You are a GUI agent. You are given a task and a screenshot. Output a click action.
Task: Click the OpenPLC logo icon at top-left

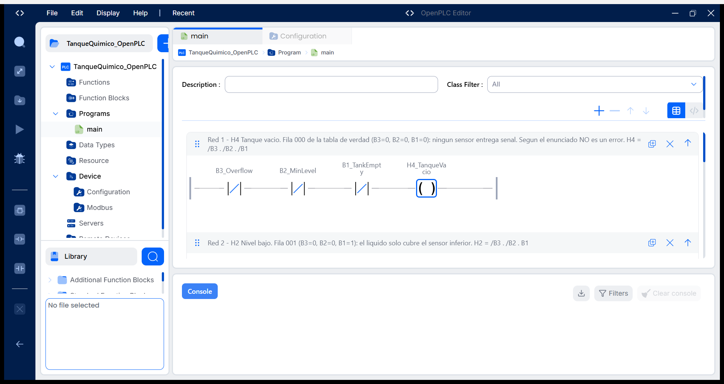tap(20, 13)
